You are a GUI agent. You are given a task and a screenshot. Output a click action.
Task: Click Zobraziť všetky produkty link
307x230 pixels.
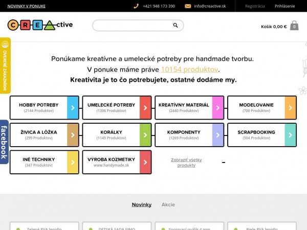click(186, 163)
